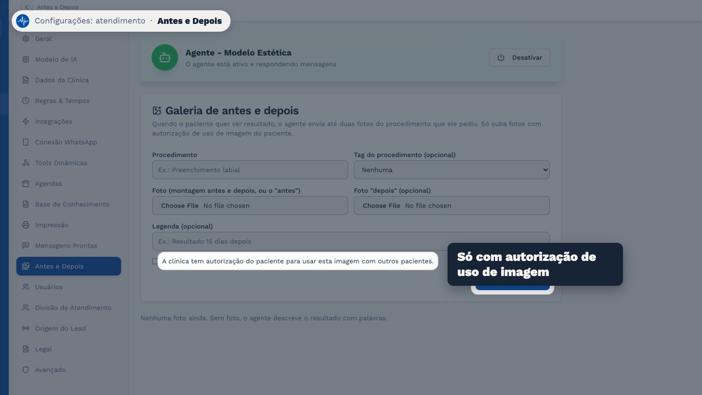Click the Legal document icon
702x395 pixels.
(26, 349)
